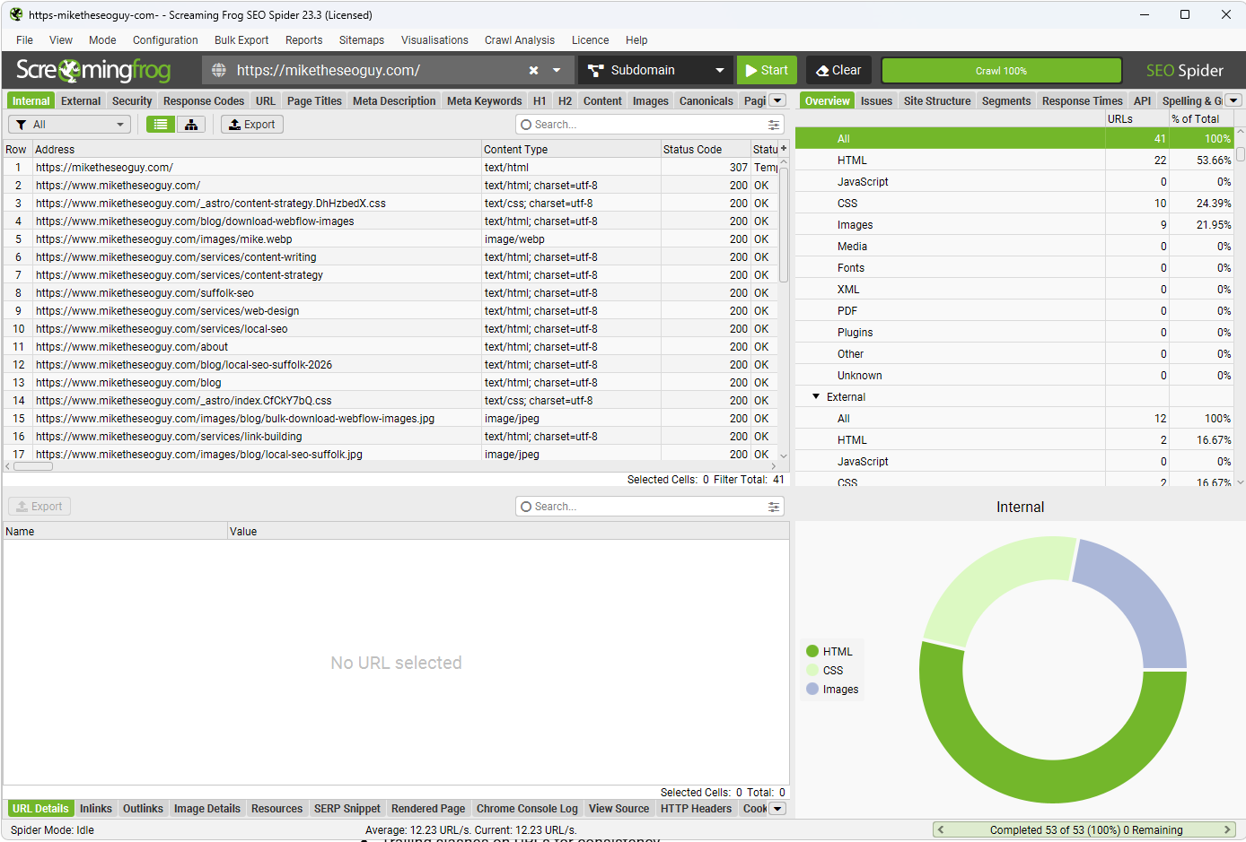Open advanced search options beside the Search field

coord(773,124)
